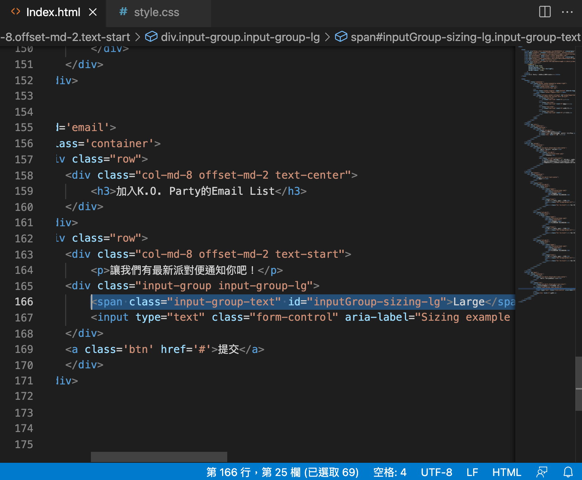This screenshot has width=582, height=480.
Task: Click the cube icon before div.input-group breadcrumb
Action: (x=151, y=37)
